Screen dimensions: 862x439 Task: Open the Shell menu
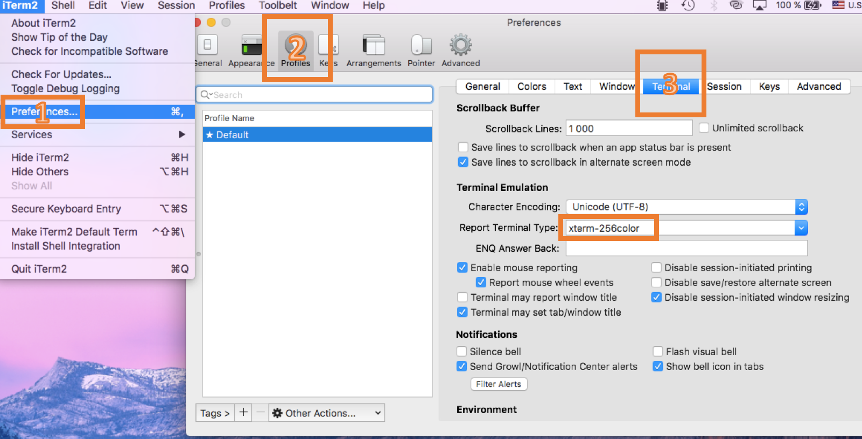[63, 5]
